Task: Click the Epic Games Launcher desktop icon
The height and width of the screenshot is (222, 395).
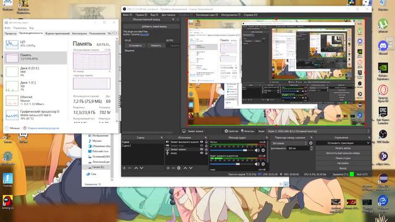Action: coord(383,115)
